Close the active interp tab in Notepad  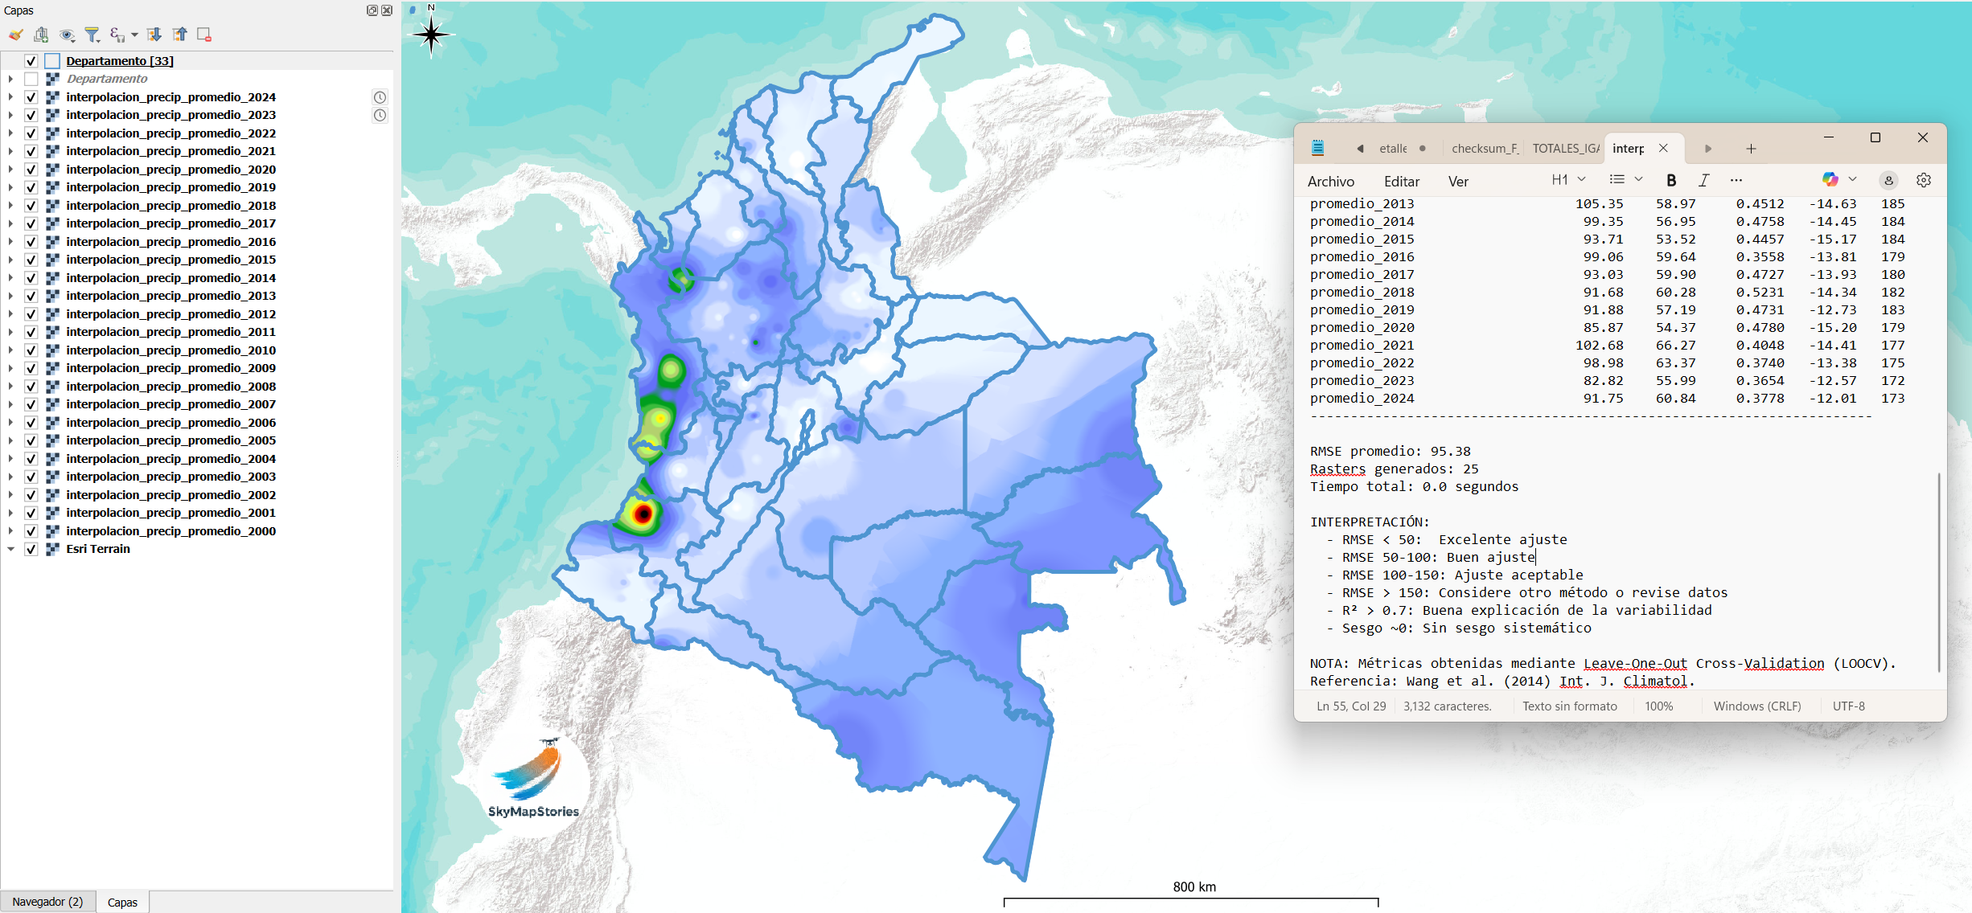click(x=1663, y=148)
